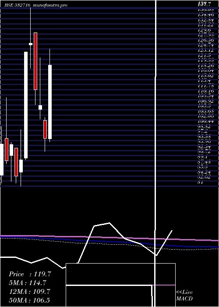Click the 89.1 price axis label

(x=202, y=157)
